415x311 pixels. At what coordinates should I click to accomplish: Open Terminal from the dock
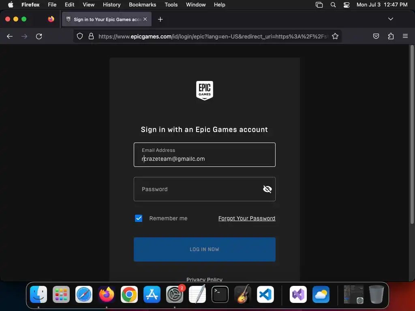coord(220,294)
